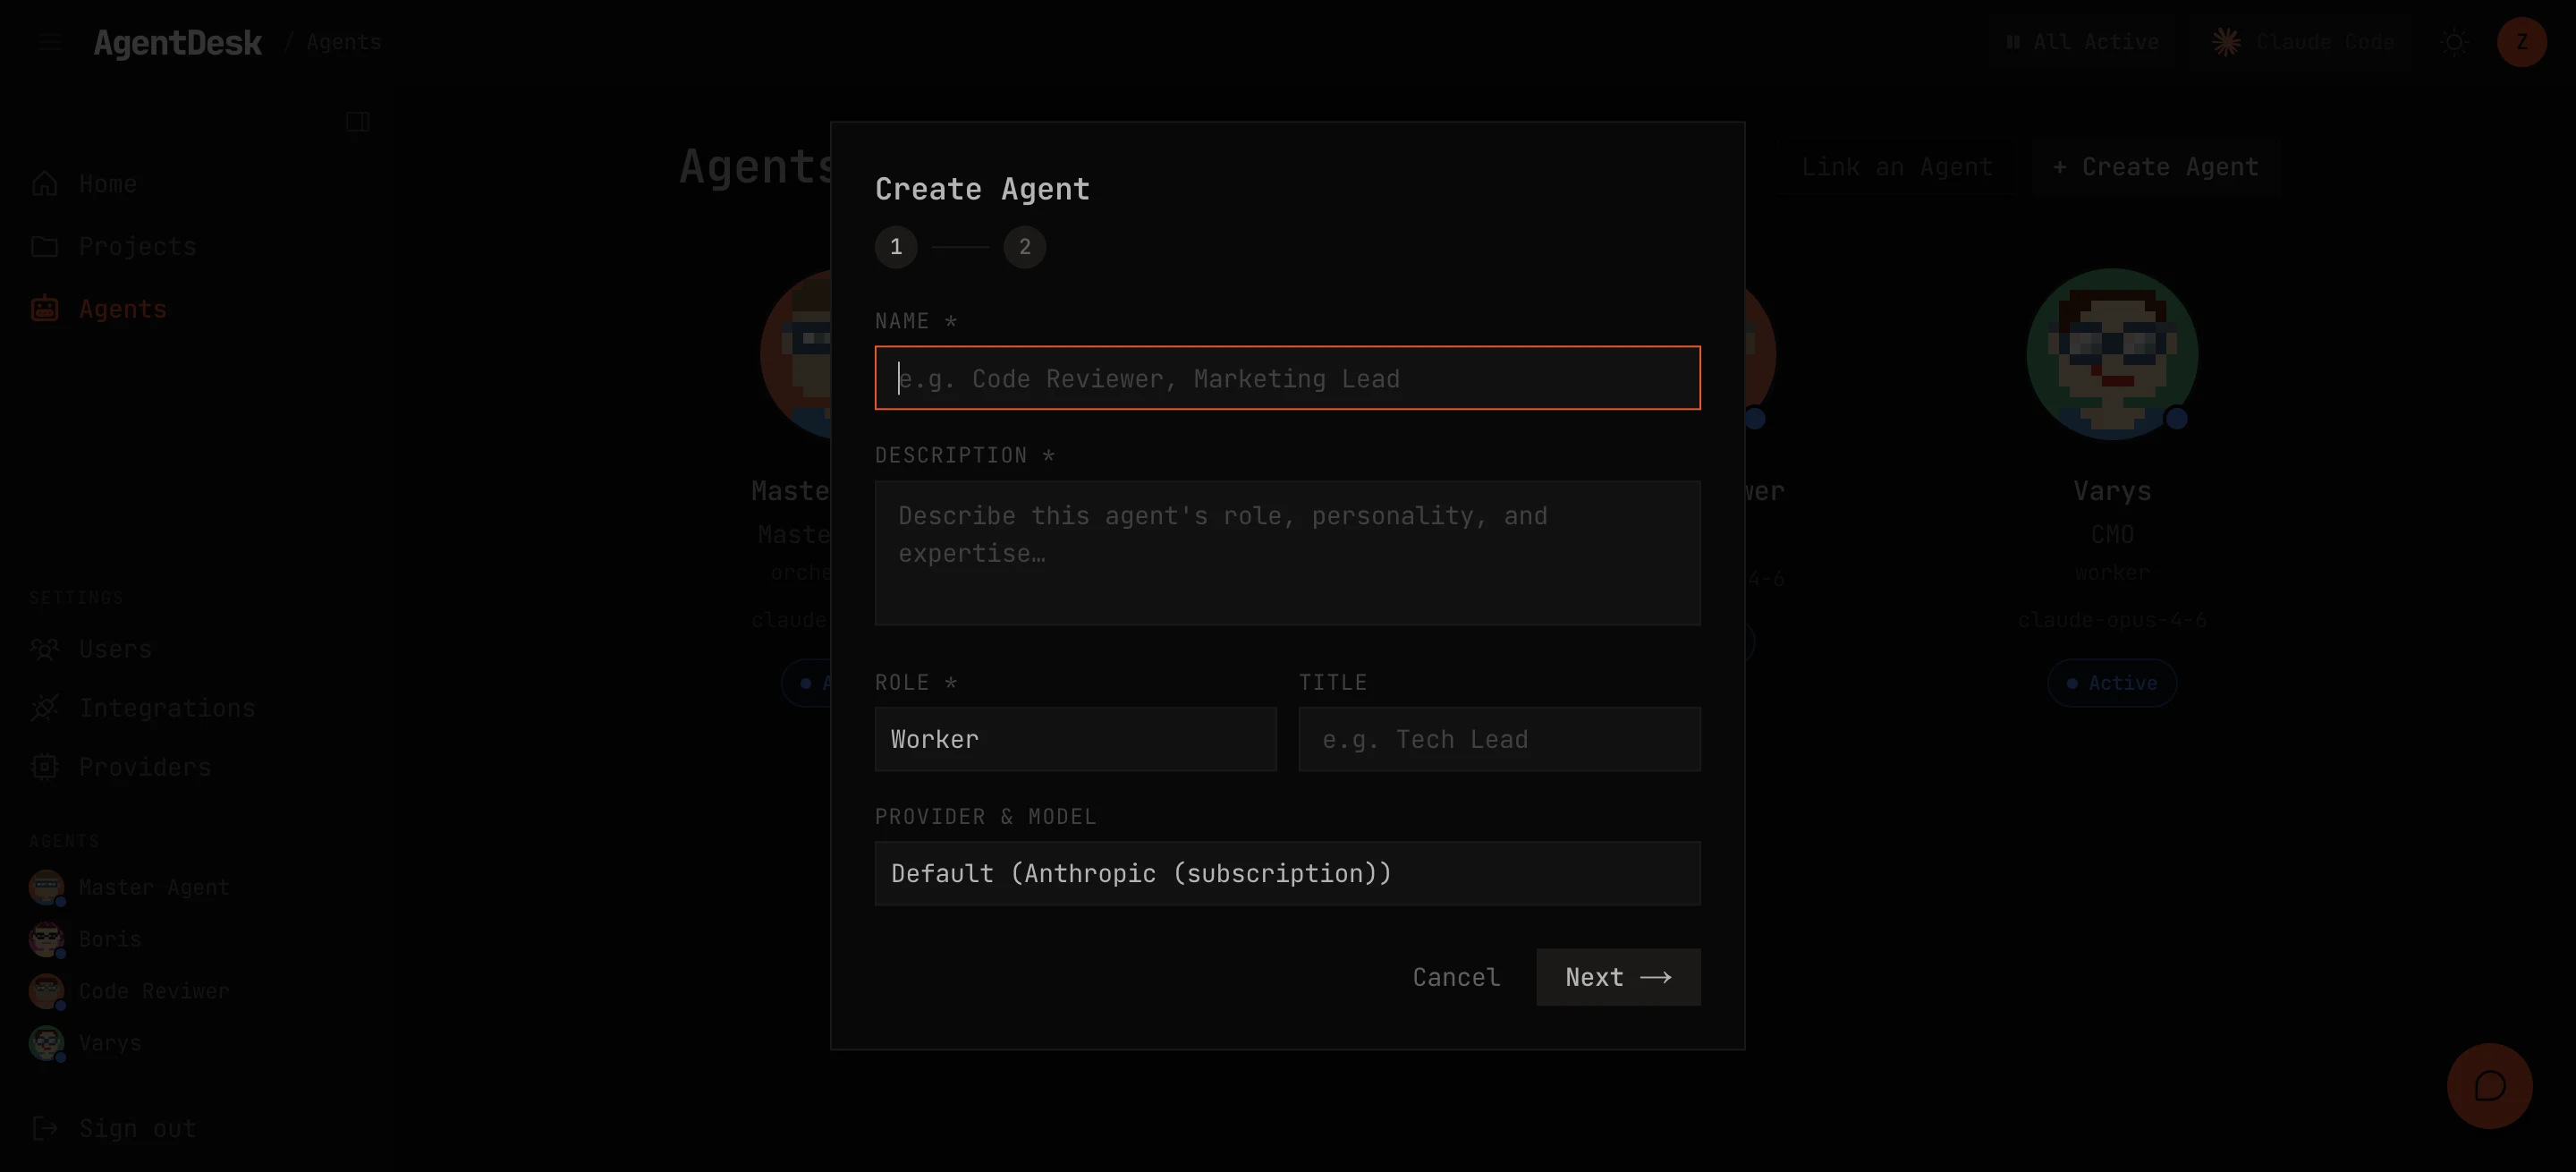Select Varys in sidebar agents list
Viewport: 2576px width, 1172px height.
pos(110,1043)
